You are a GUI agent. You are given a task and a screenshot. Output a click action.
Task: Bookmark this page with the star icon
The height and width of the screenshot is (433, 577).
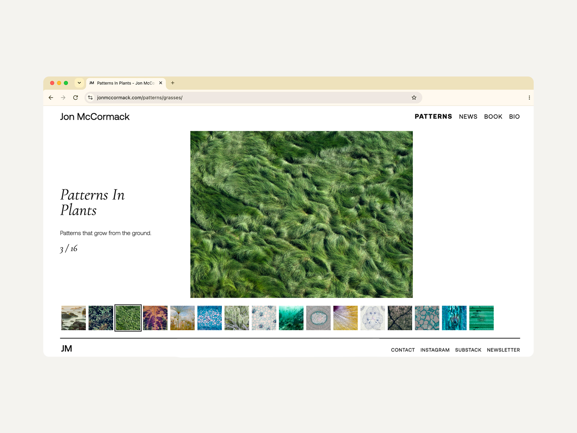[414, 97]
